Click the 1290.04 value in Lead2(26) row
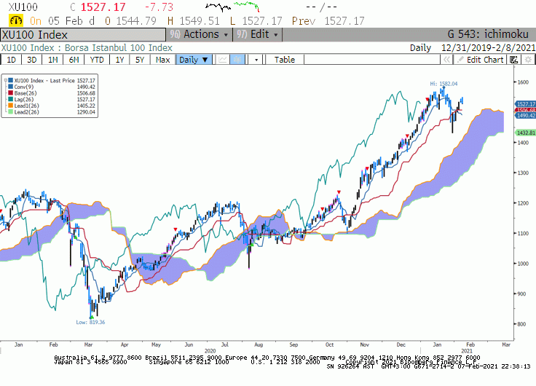Viewport: 536px width, 386px height. (x=86, y=112)
